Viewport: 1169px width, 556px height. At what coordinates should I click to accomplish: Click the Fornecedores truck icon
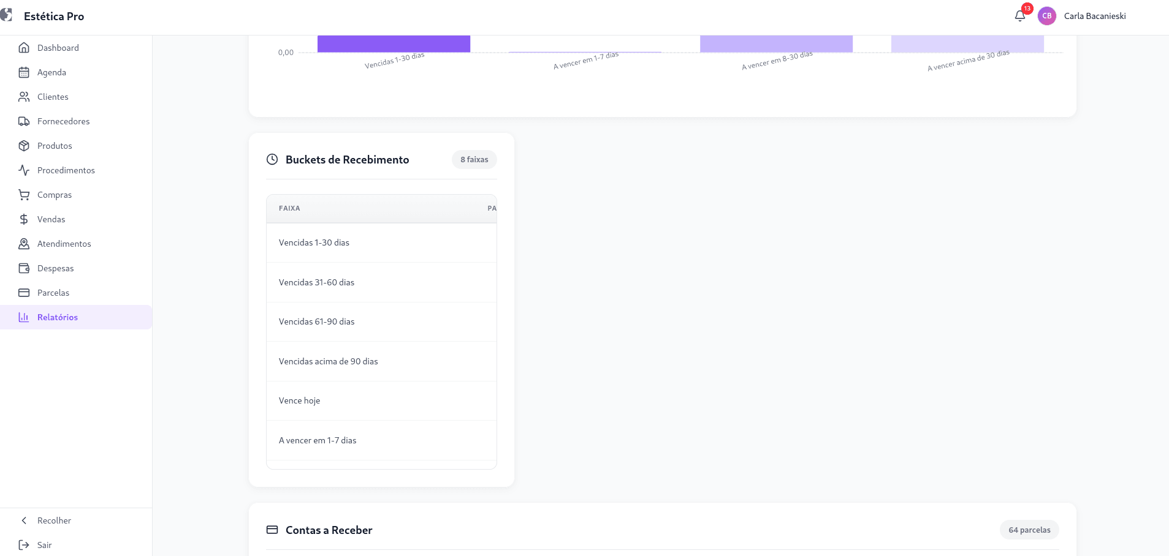coord(24,121)
